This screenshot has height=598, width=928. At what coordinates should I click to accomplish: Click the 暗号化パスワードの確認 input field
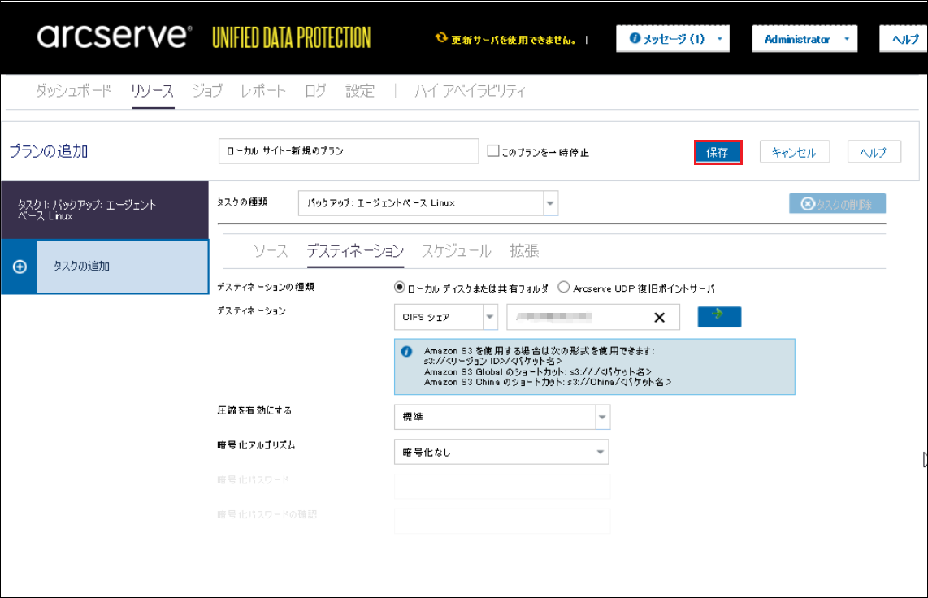pyautogui.click(x=502, y=521)
